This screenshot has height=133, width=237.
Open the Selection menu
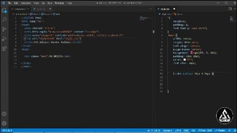[x=26, y=3]
